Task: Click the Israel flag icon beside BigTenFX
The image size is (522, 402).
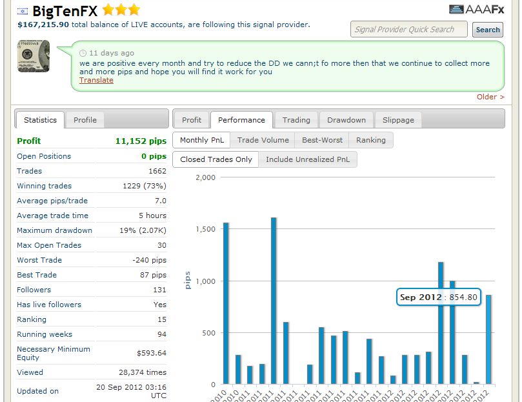Action: coord(23,12)
